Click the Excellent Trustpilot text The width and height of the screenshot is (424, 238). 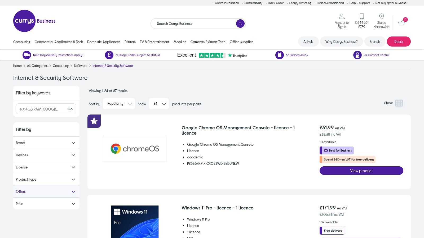pos(187,55)
